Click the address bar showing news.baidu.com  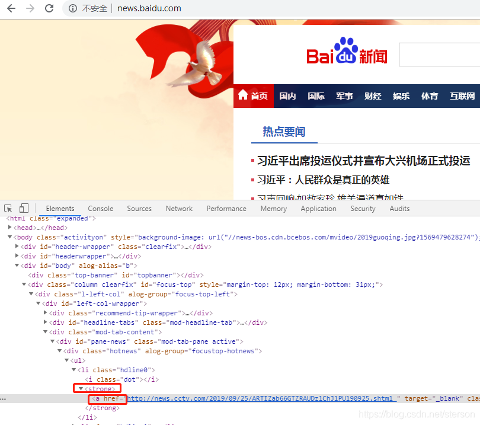pyautogui.click(x=149, y=8)
